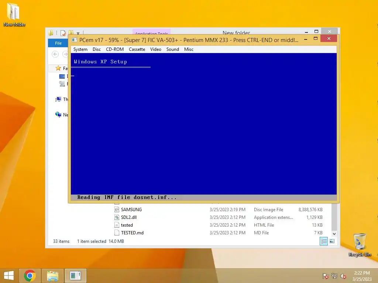Close the PCem v17 window
Viewport: 378px width, 283px height.
(x=329, y=39)
